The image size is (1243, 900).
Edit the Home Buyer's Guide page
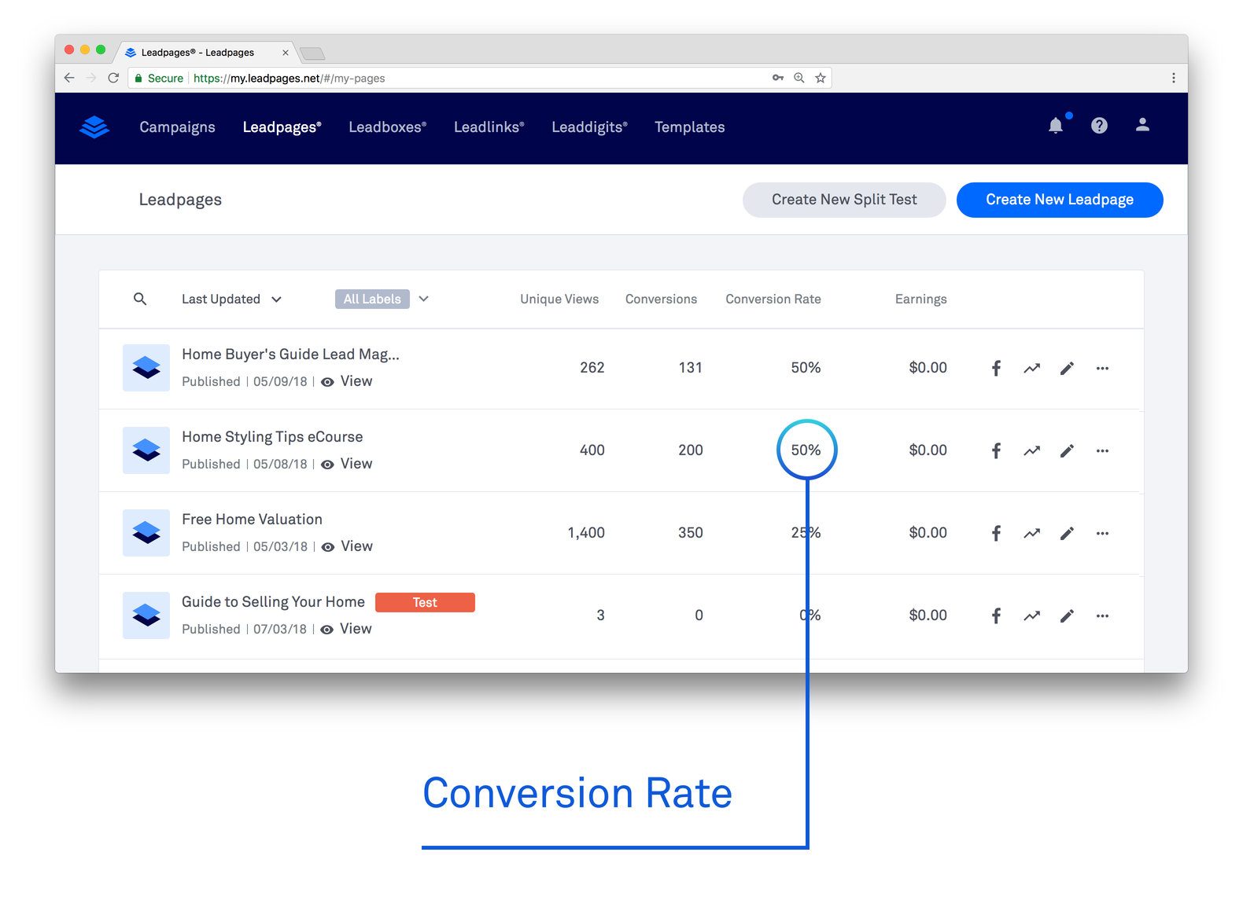coord(1067,368)
